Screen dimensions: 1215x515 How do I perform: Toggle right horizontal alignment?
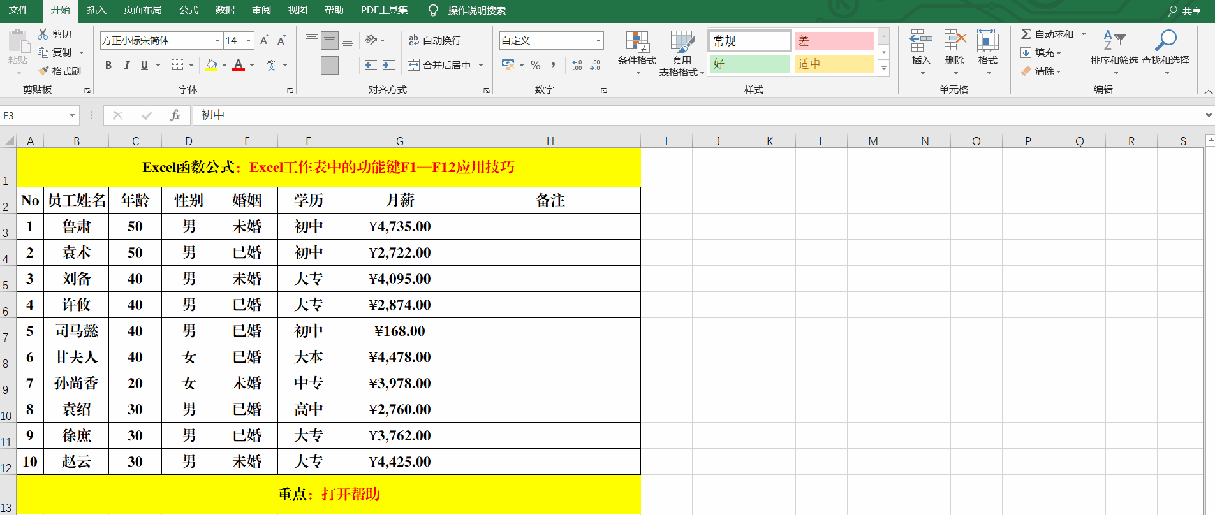tap(348, 65)
